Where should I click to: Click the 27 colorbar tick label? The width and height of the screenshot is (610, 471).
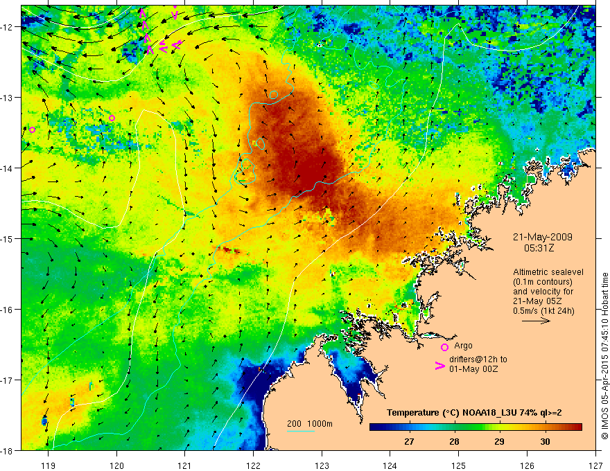pos(409,441)
